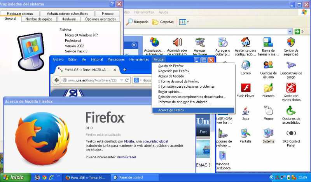The image size is (311, 182).
Task: Open the Java control panel icon
Action: coord(245,111)
